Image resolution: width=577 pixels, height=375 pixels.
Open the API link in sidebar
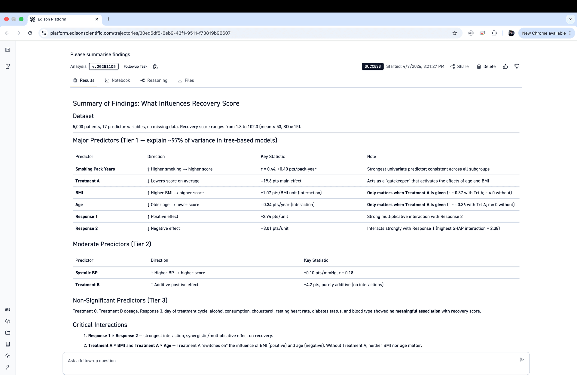click(x=8, y=309)
